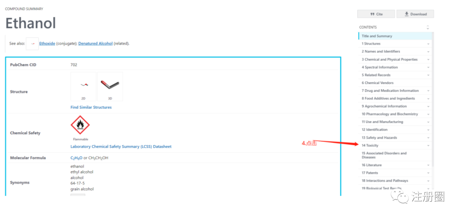Screen dimensions: 460x217
Task: Expand Identification chevron
Action: pos(428,130)
